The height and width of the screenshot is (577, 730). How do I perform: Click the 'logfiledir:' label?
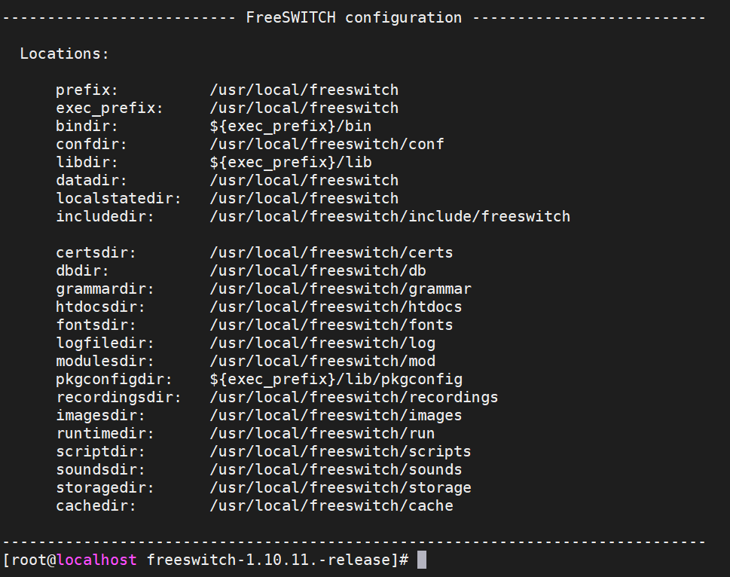click(105, 343)
